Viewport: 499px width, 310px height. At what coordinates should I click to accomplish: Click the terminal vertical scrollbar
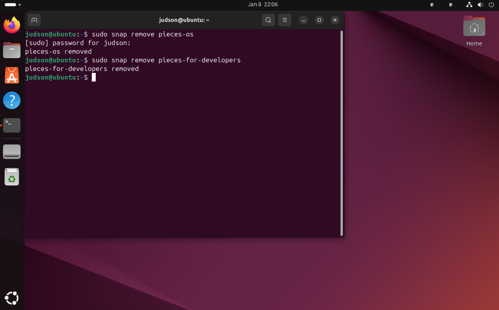coord(342,133)
